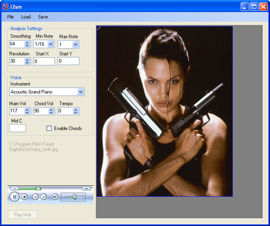Click the rewind button on seek bar

14,189
